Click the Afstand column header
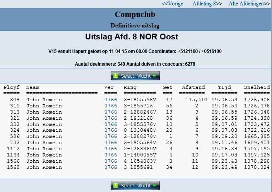272x192 pixels. click(x=193, y=87)
